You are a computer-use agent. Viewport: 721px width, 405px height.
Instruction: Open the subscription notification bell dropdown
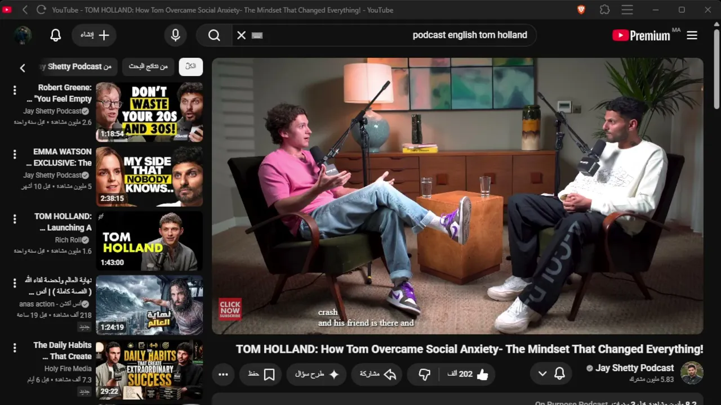[551, 373]
